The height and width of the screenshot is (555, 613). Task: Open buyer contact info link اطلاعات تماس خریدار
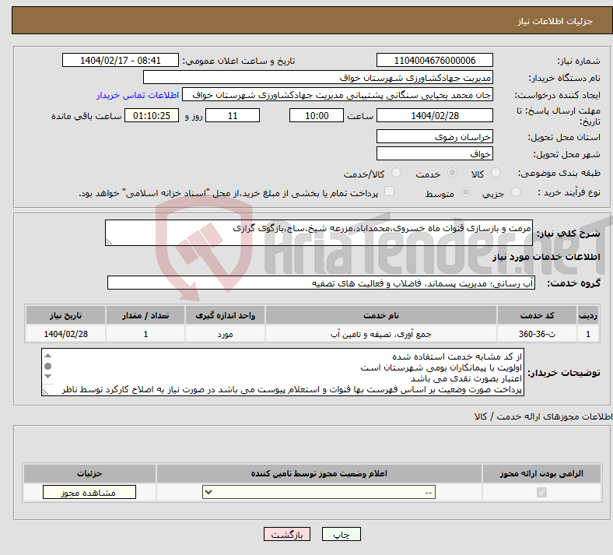pyautogui.click(x=138, y=95)
